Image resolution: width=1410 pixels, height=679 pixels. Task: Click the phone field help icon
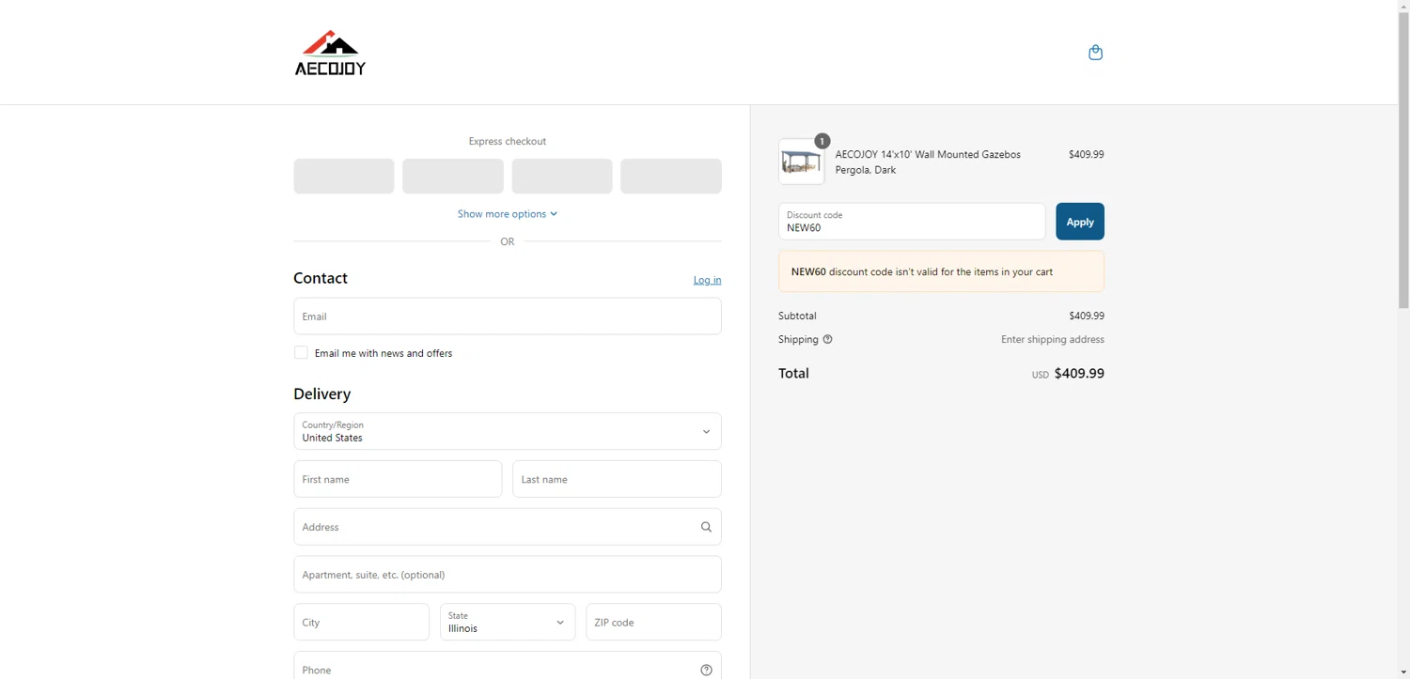(x=706, y=670)
